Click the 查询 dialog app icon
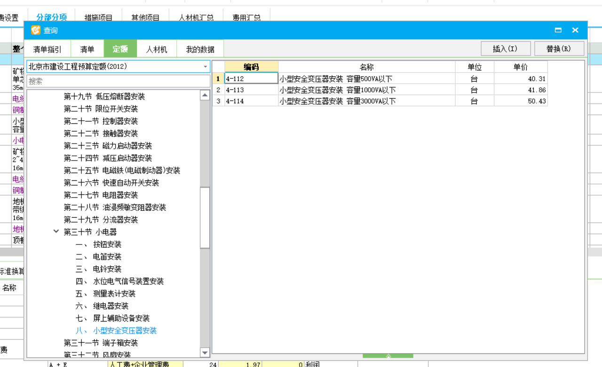 pyautogui.click(x=36, y=30)
